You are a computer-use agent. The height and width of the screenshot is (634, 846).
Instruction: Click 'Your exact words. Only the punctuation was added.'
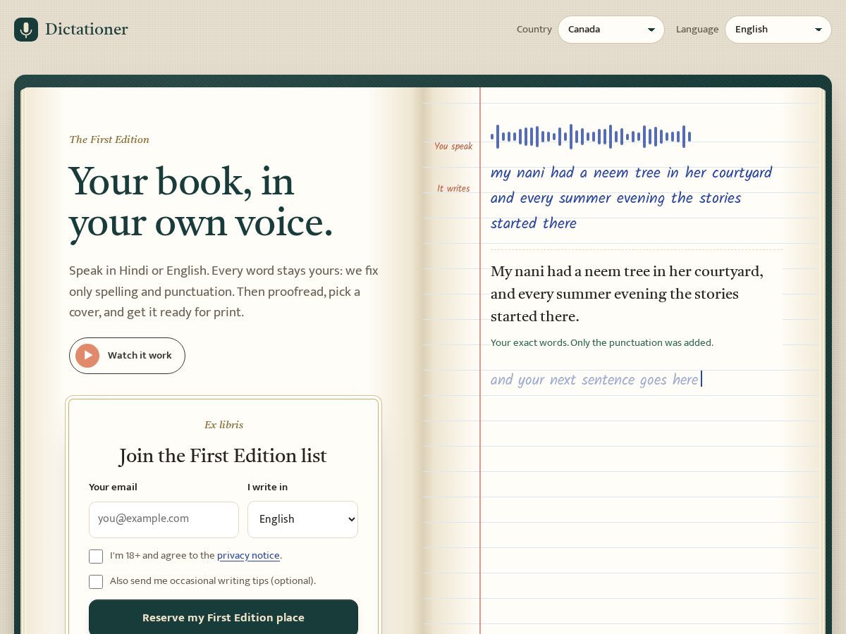(602, 343)
